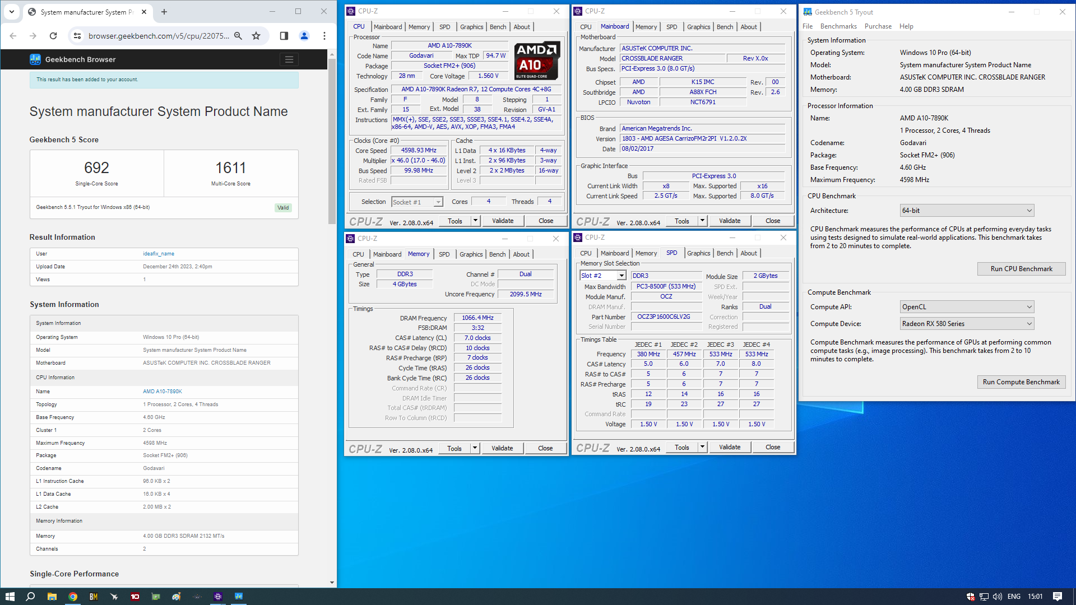Open the red 10 app in taskbar
The image size is (1076, 605).
(x=135, y=597)
